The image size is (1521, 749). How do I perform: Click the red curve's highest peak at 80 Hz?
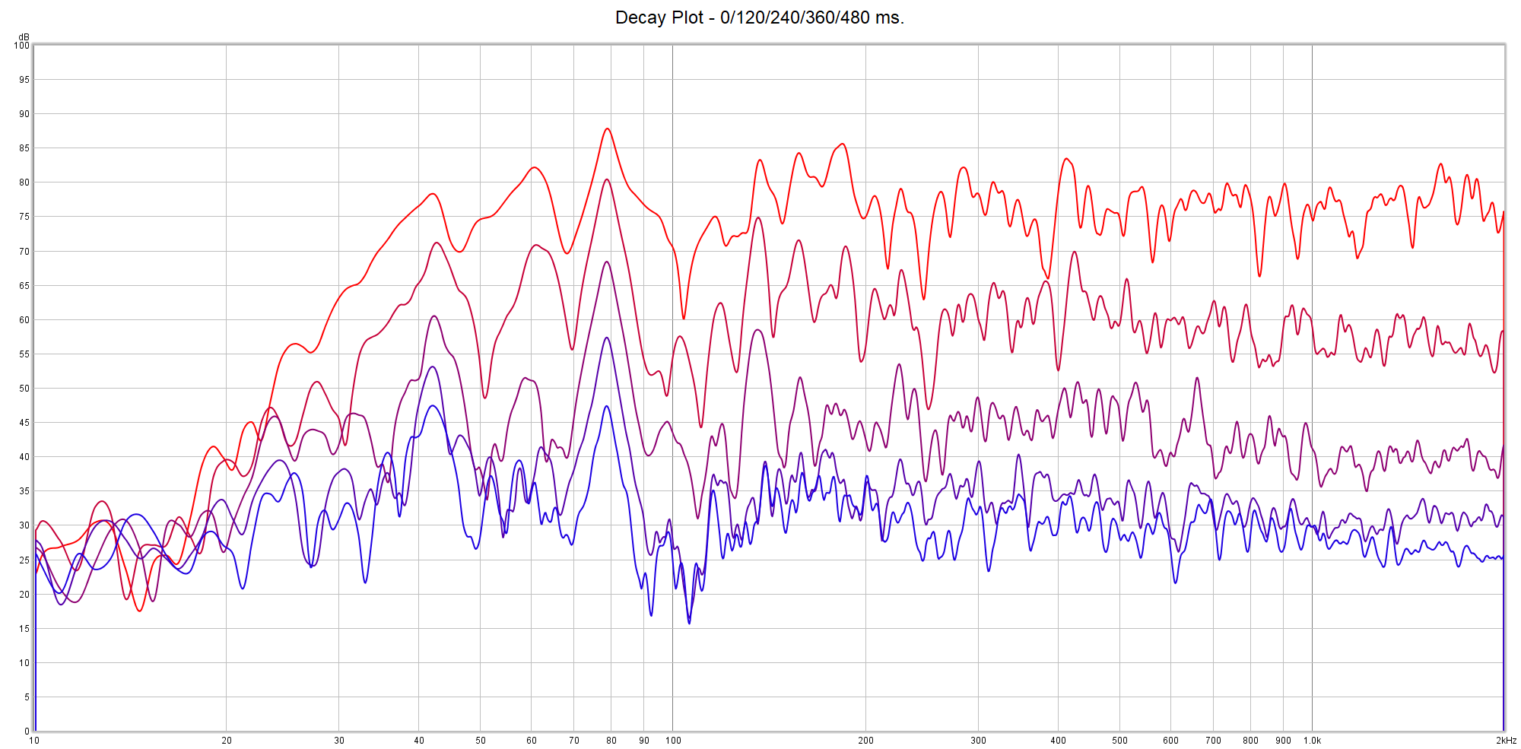tap(607, 129)
